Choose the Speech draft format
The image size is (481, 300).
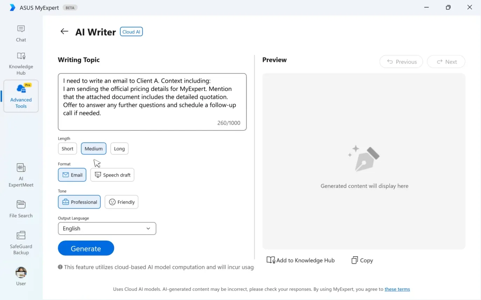point(112,175)
